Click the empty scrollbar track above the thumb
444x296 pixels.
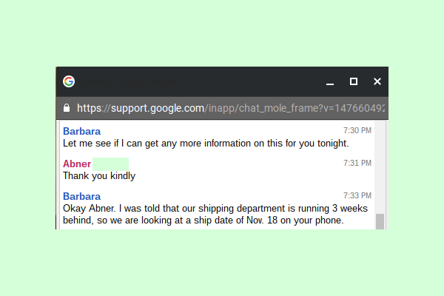coord(380,167)
